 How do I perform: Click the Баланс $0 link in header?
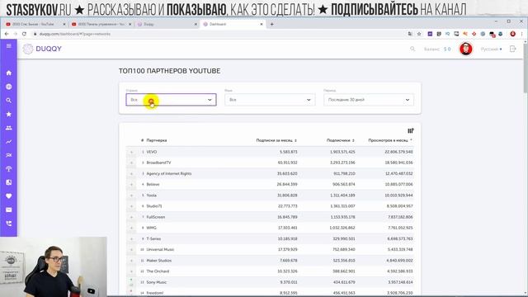click(x=437, y=49)
